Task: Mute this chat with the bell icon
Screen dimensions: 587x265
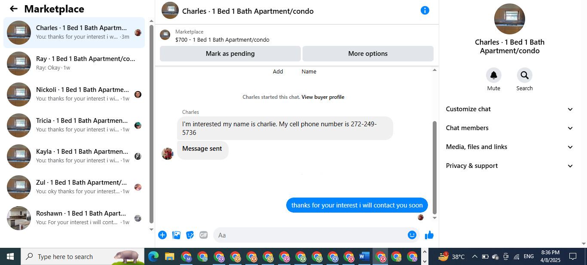Action: coord(494,75)
